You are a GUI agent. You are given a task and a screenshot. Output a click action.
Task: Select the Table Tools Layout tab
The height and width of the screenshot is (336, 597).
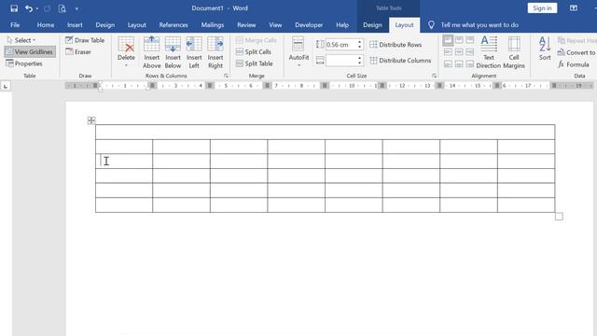click(x=404, y=25)
